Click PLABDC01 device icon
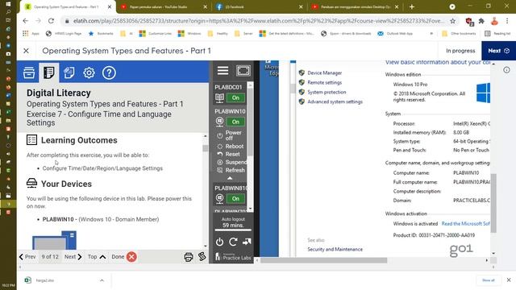 219,97
